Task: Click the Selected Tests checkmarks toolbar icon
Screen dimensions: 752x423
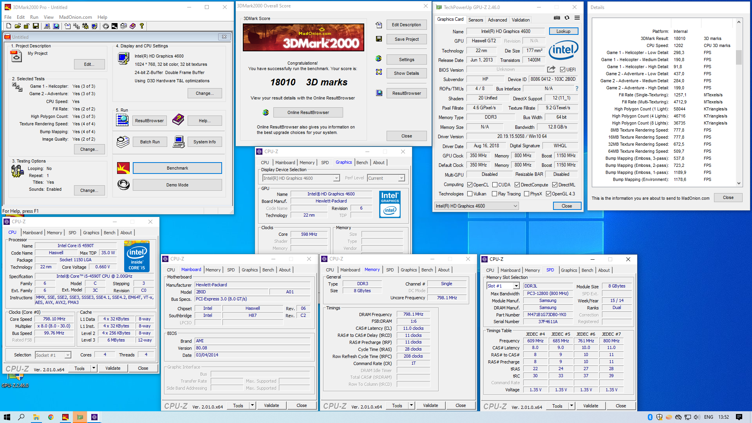Action: click(76, 26)
